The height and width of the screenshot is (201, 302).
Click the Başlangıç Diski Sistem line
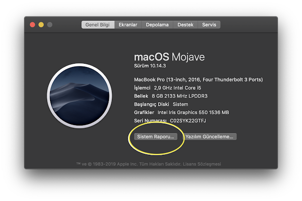pos(161,104)
